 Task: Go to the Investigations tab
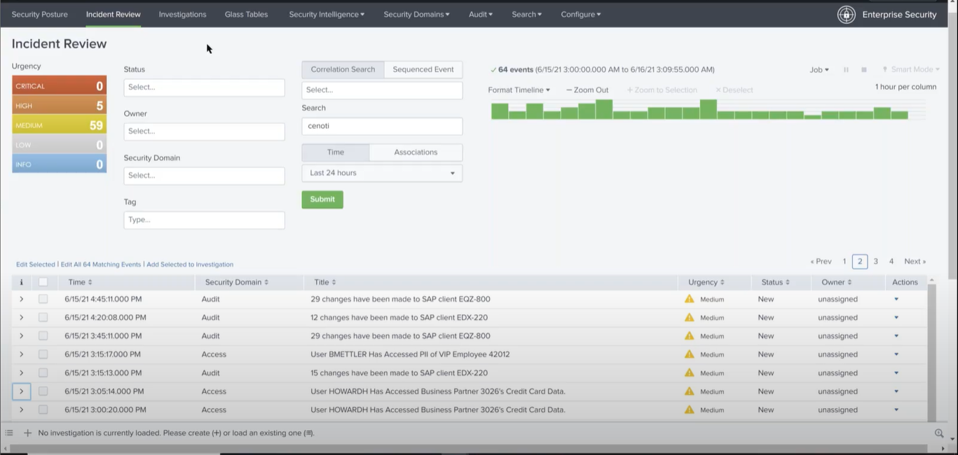[x=182, y=14]
